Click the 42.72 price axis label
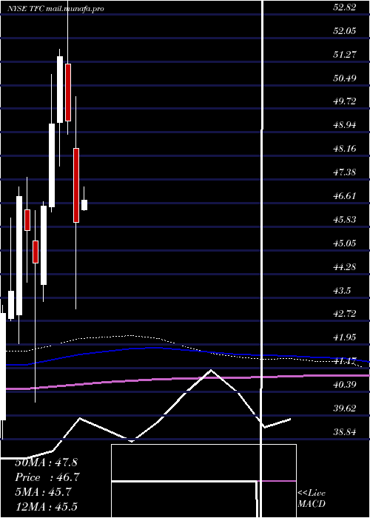The height and width of the screenshot is (518, 370). (345, 313)
